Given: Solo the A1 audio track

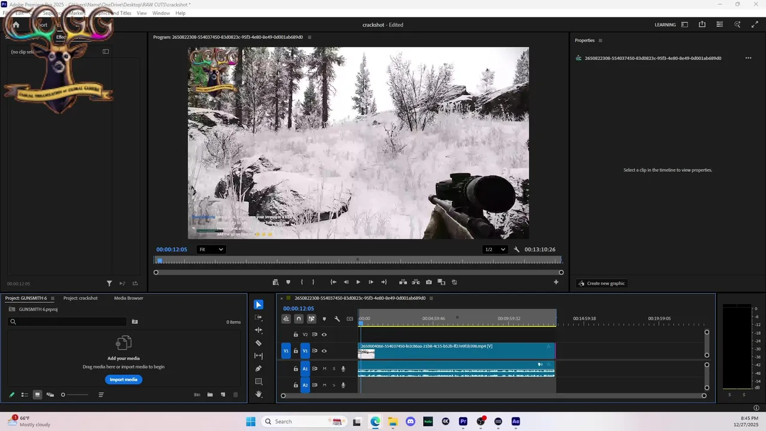Looking at the screenshot, I should point(334,369).
